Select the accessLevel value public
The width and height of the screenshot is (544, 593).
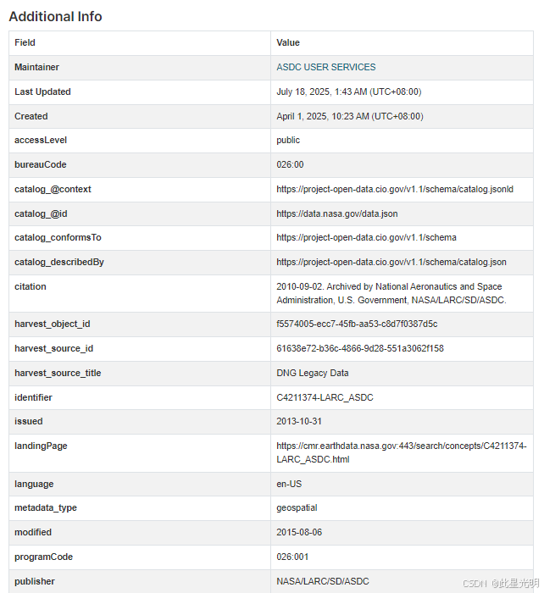[x=288, y=140]
